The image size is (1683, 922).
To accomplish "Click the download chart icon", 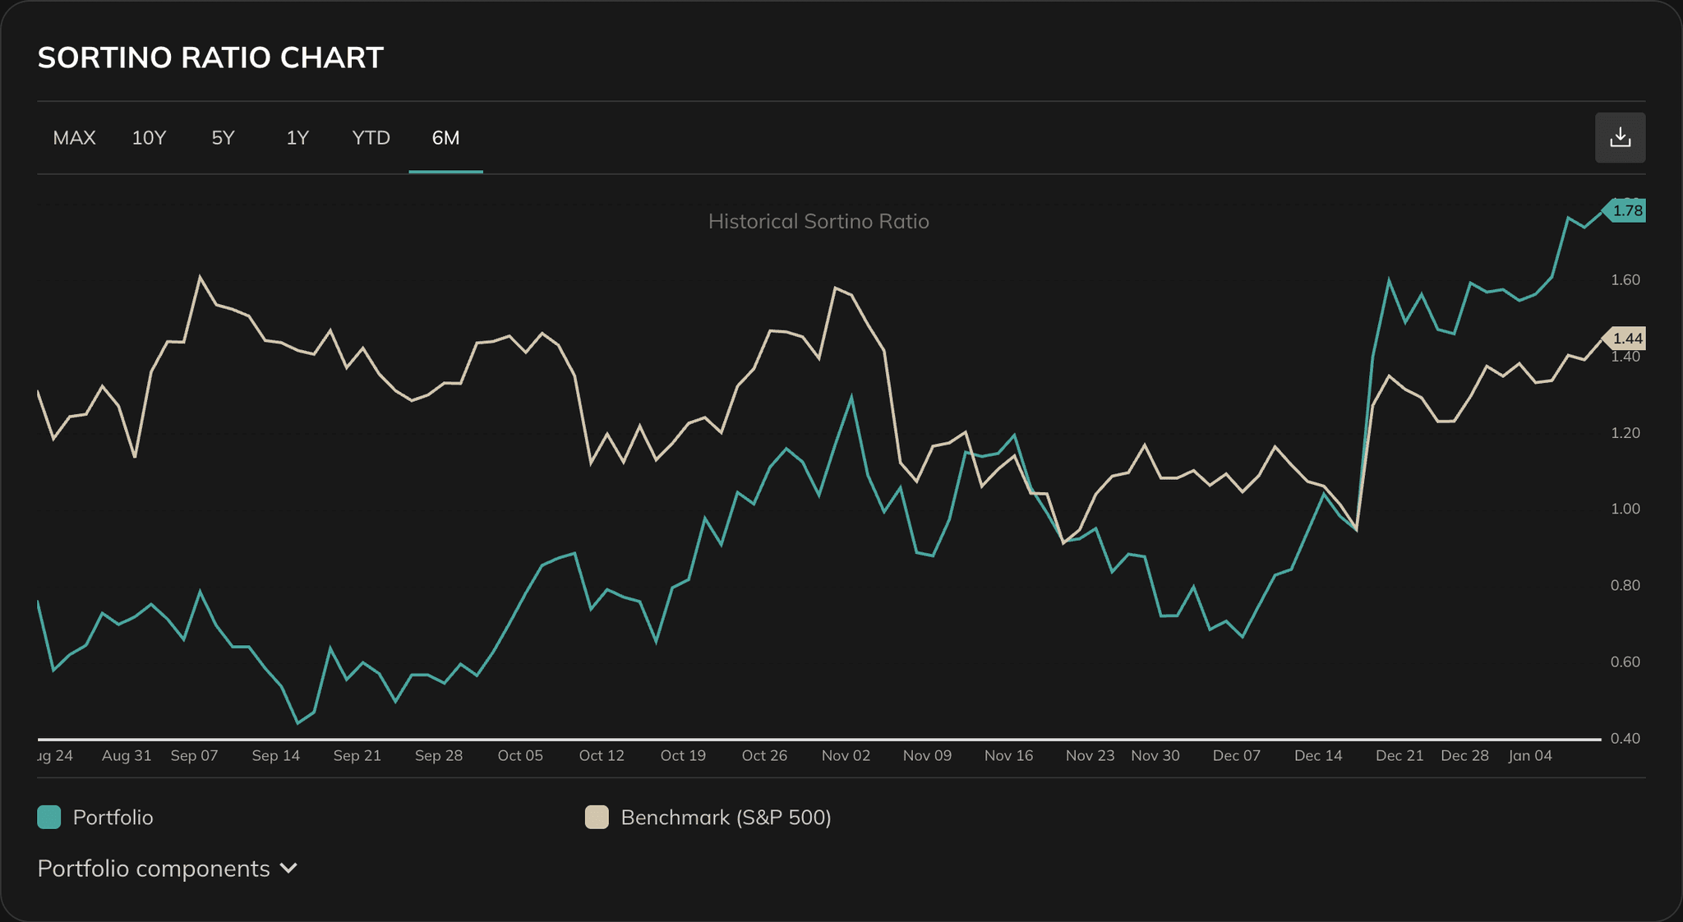I will click(1620, 137).
